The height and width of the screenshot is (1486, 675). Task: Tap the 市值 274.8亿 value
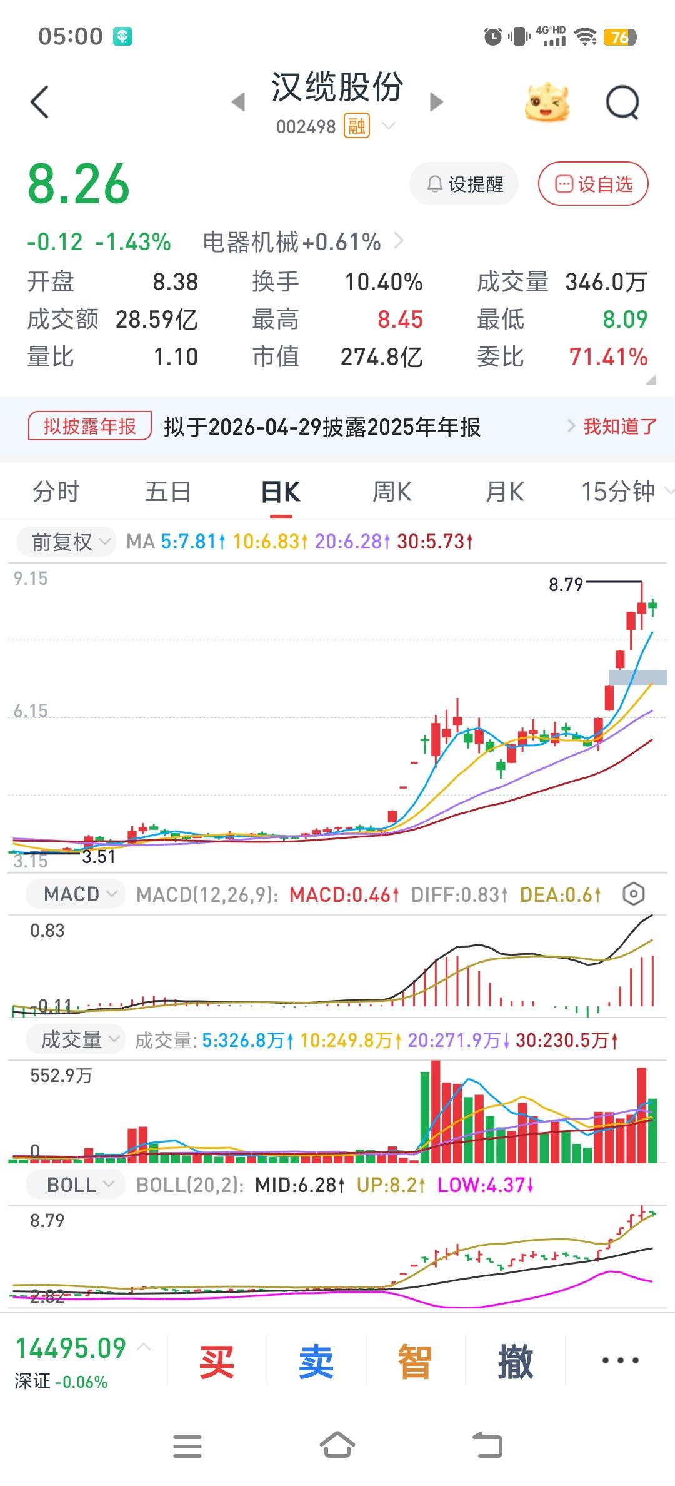click(382, 356)
